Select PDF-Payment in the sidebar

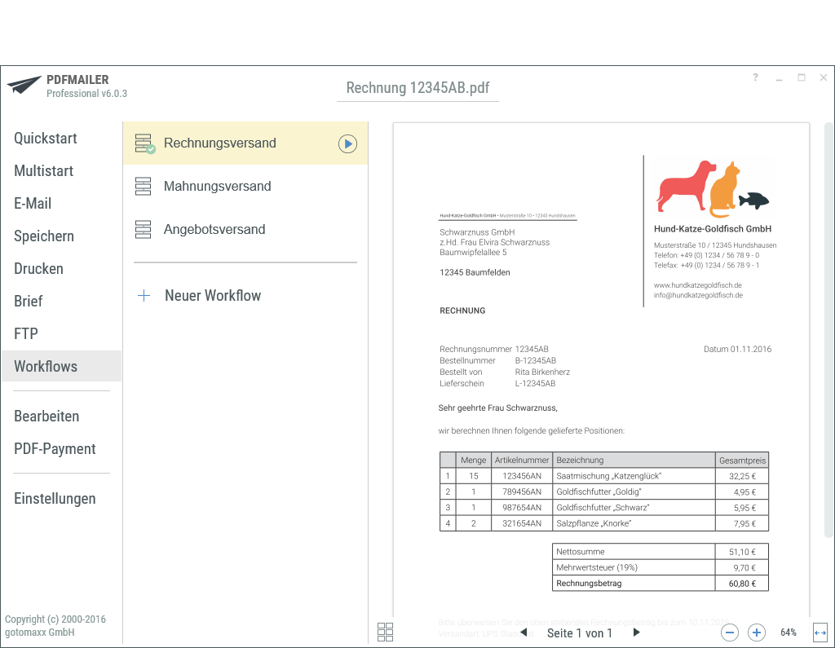(x=55, y=449)
